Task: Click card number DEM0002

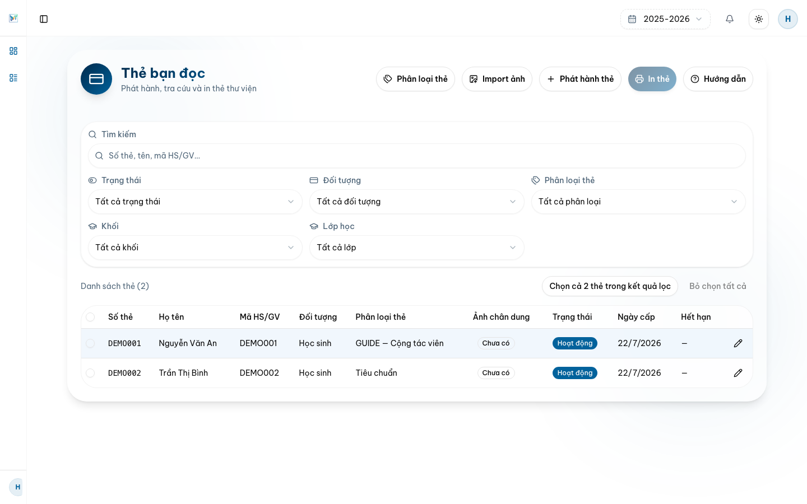Action: tap(124, 373)
